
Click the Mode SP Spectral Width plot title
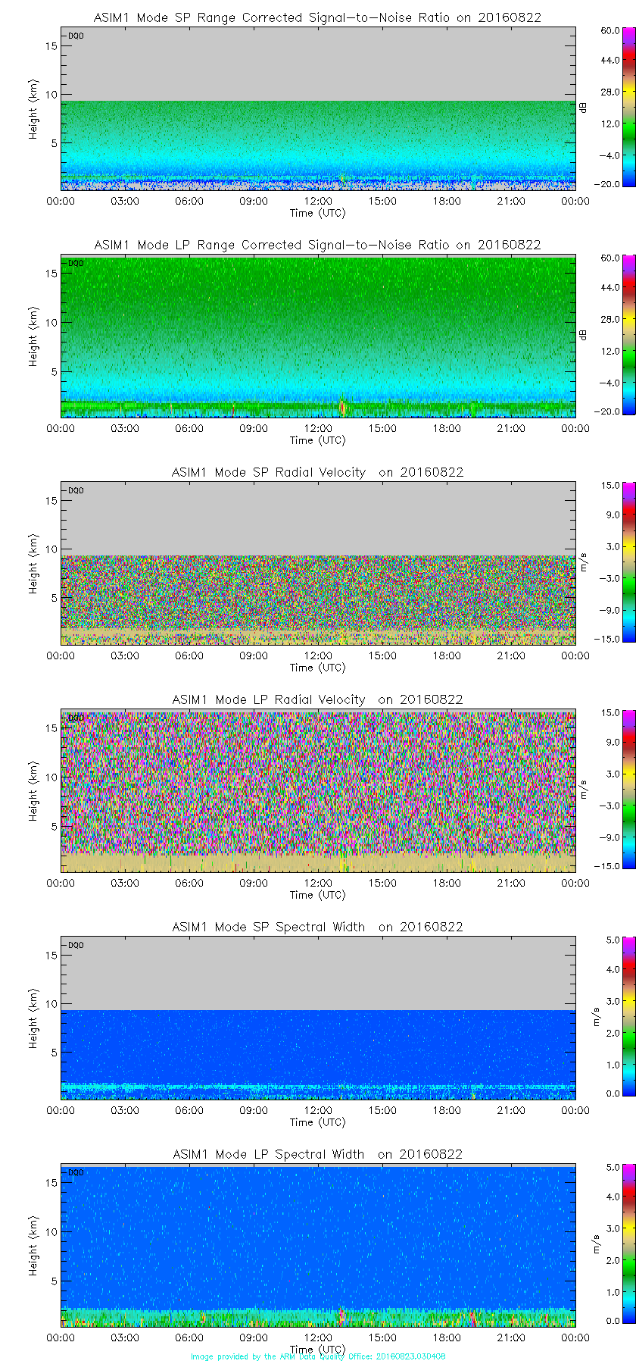(x=317, y=927)
